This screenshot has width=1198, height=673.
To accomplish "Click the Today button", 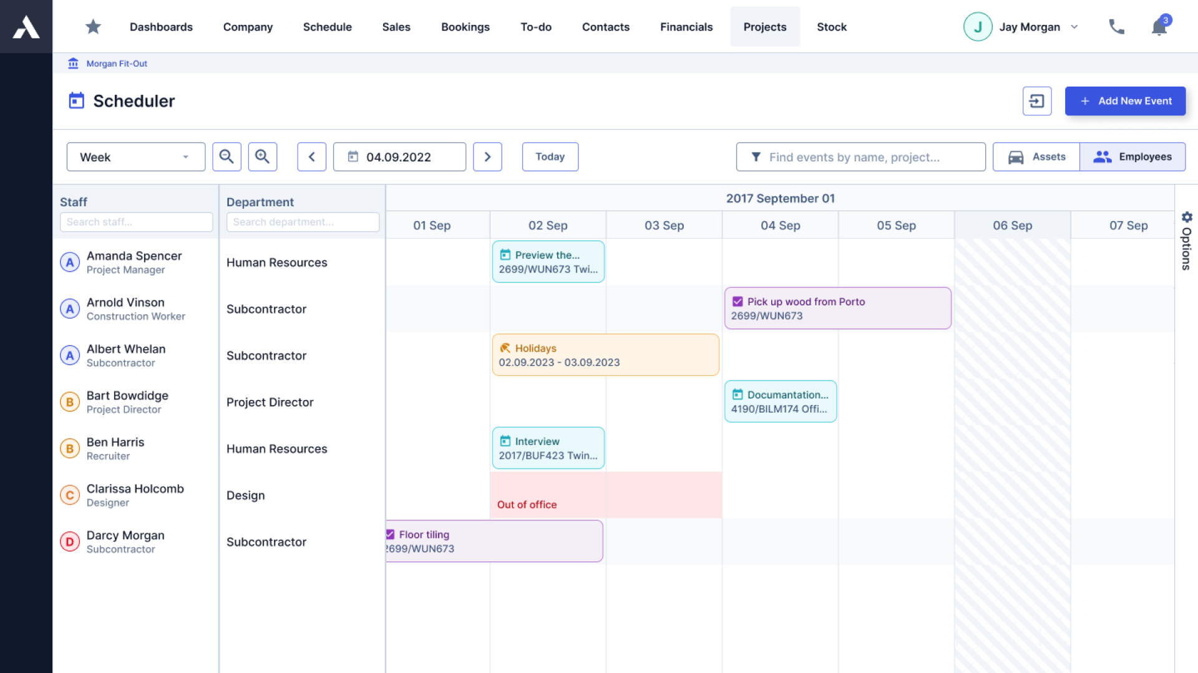I will 550,157.
